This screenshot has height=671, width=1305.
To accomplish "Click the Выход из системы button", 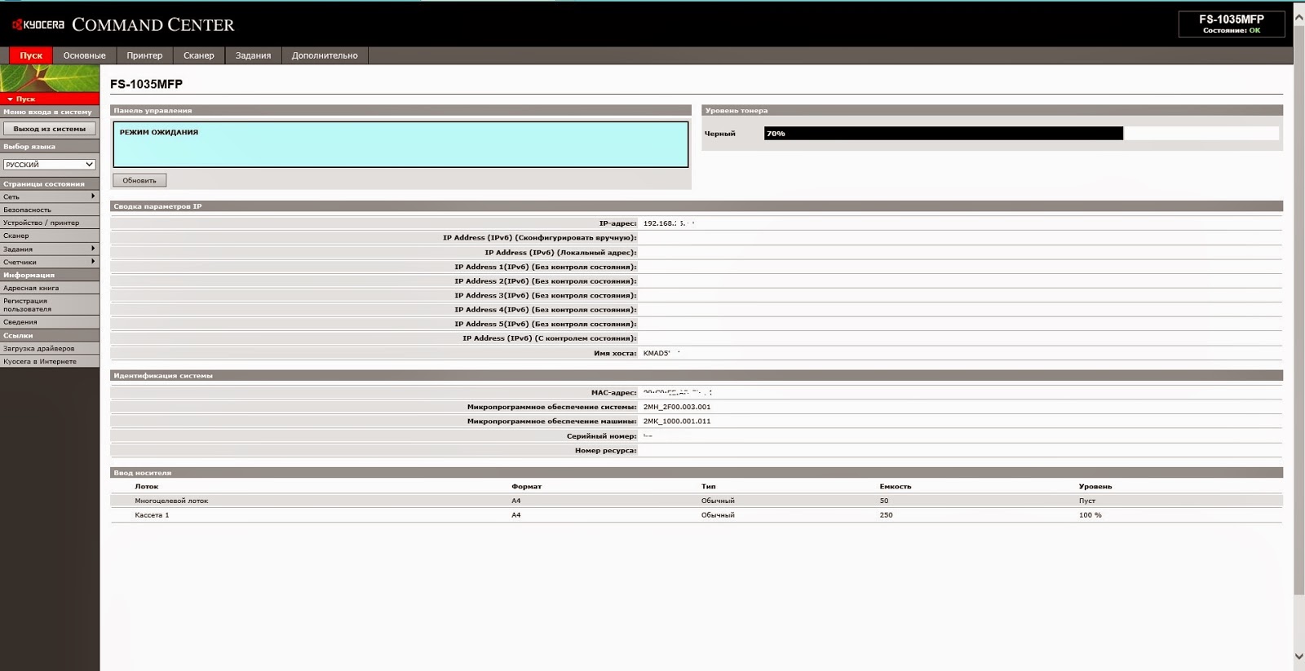I will pyautogui.click(x=50, y=129).
